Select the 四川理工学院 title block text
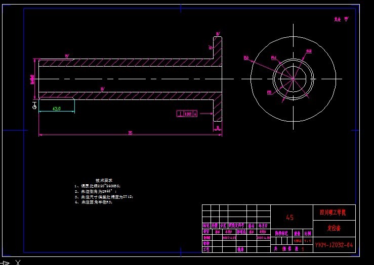The height and width of the screenshot is (265, 374). click(333, 213)
